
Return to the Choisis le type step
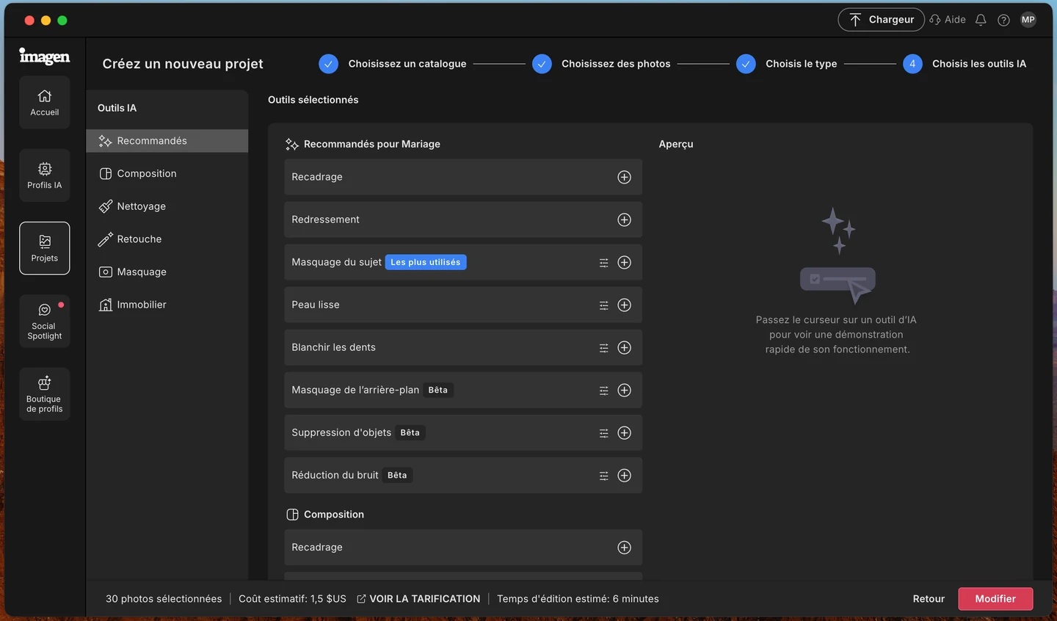tap(787, 64)
